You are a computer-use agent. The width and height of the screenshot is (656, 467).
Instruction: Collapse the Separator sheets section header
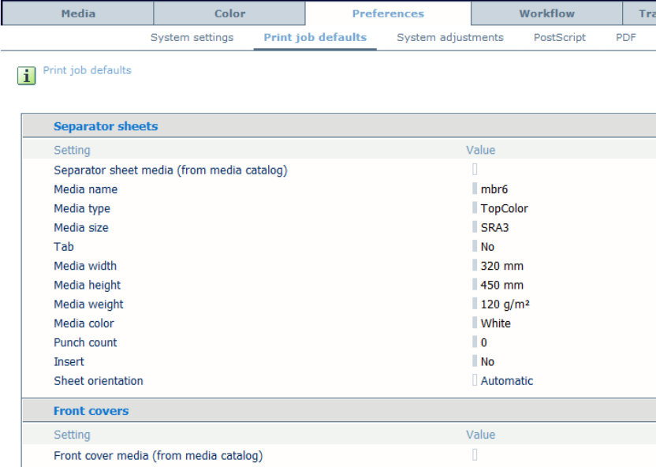click(x=106, y=126)
